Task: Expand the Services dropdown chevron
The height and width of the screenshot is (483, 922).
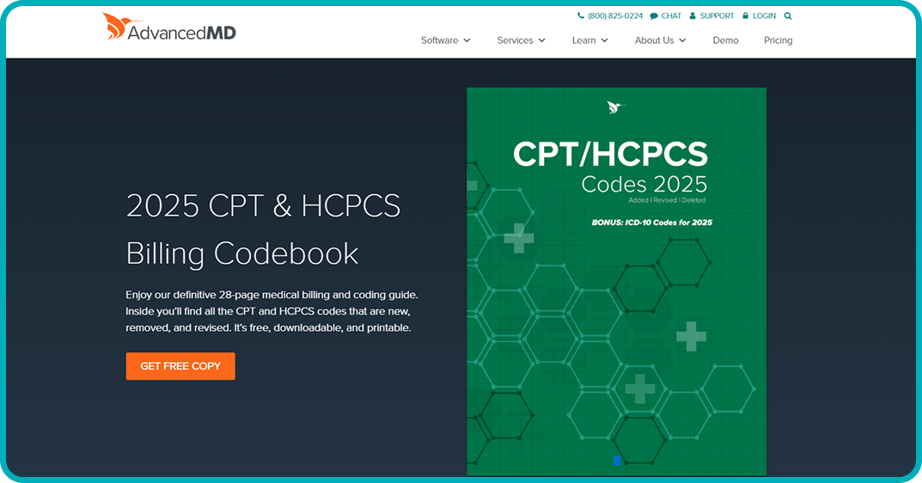Action: pyautogui.click(x=541, y=40)
